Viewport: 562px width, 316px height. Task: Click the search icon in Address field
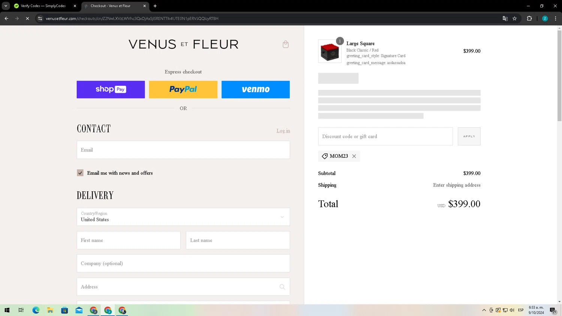(282, 287)
